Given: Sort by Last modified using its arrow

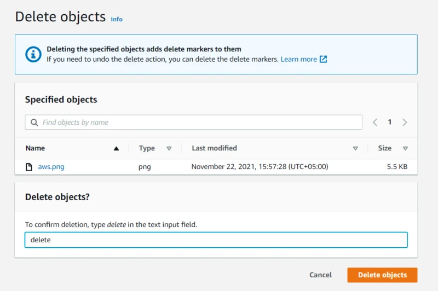Looking at the screenshot, I should tap(355, 148).
